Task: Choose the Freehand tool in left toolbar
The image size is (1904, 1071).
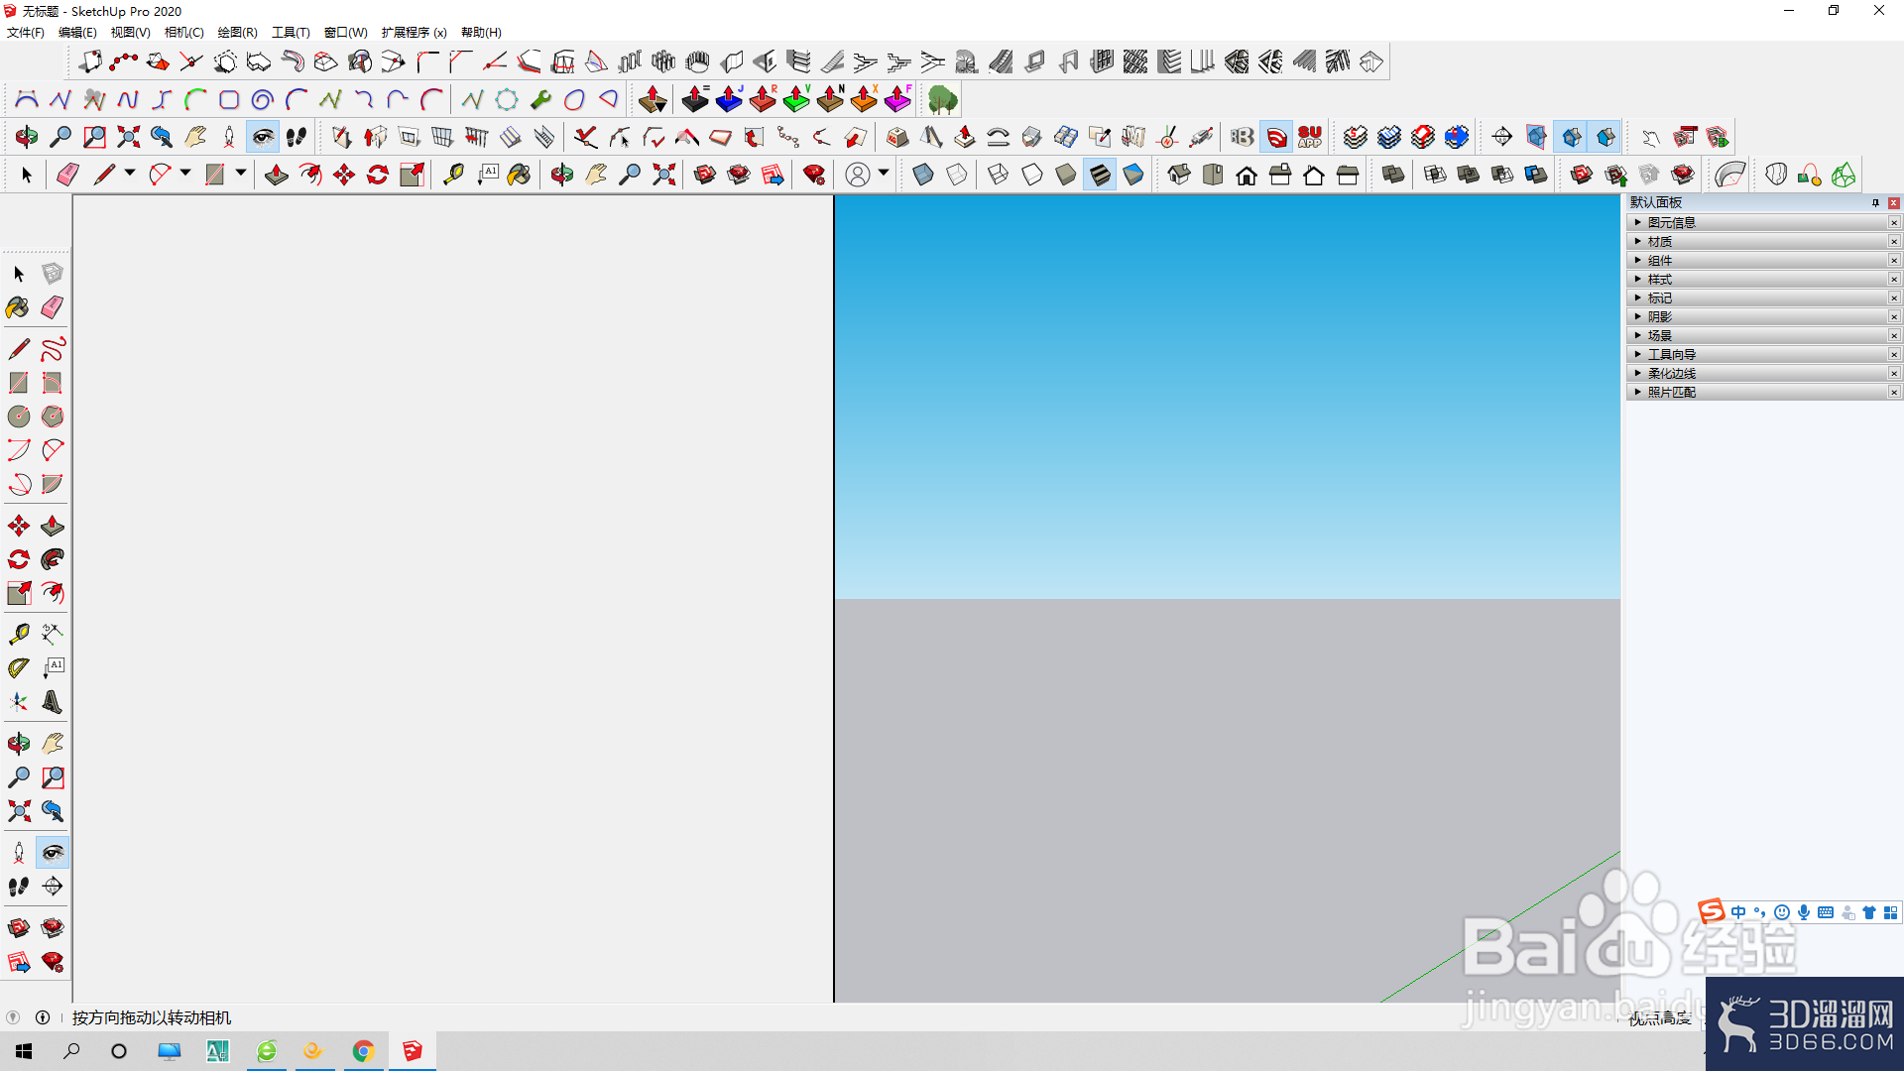Action: click(x=53, y=349)
